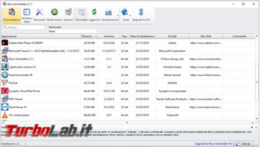The image size is (260, 147).
Task: Click the Like us thumbs-up icon
Action: coord(238,144)
